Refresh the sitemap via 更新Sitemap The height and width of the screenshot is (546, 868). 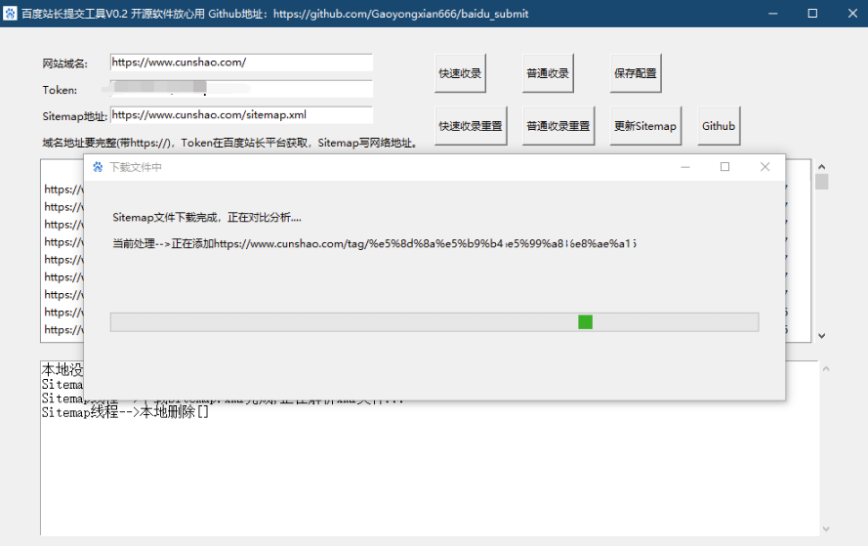click(644, 126)
